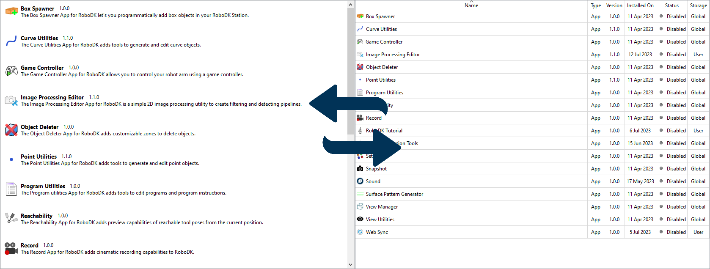
Task: Click the scroll up arrow of the description list
Action: coord(350,5)
